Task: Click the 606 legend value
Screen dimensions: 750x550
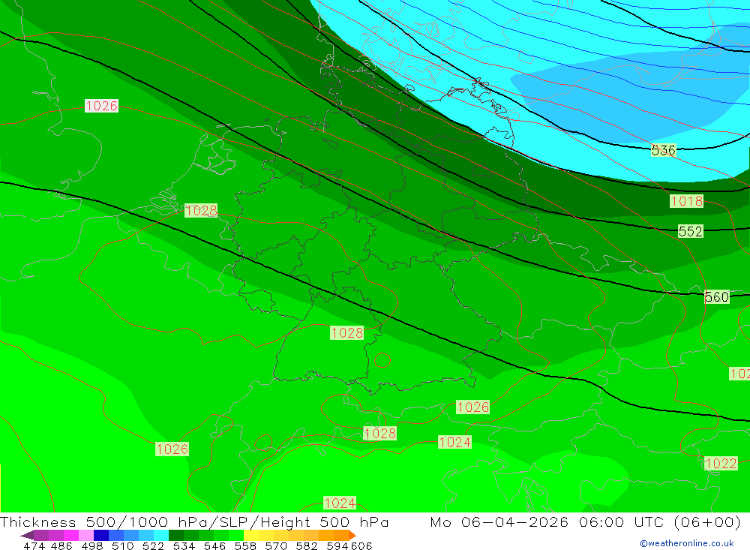Action: 361,546
